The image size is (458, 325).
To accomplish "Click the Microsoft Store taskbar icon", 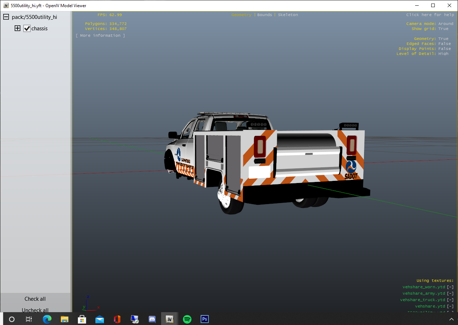I will (82, 319).
